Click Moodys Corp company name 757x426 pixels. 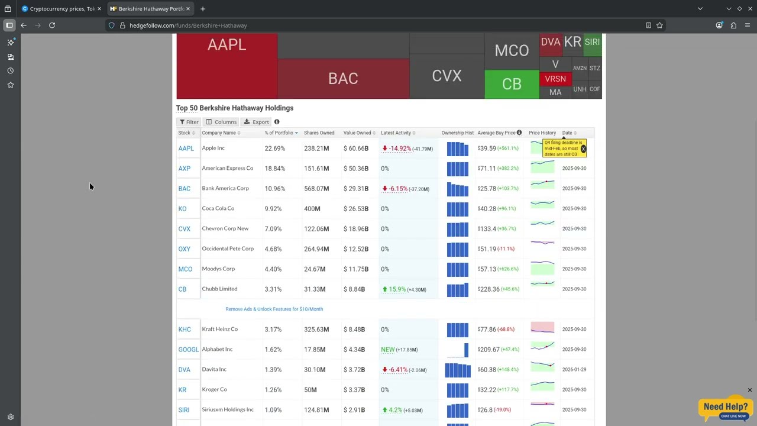(x=218, y=269)
